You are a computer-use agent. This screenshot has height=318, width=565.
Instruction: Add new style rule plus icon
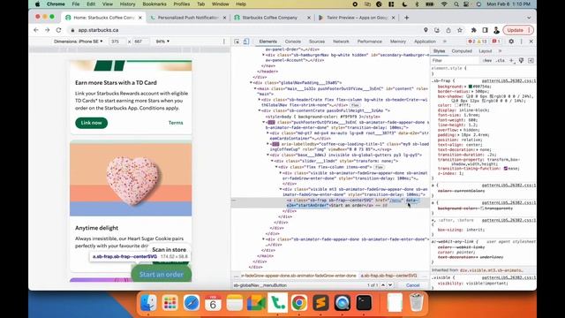(x=511, y=61)
